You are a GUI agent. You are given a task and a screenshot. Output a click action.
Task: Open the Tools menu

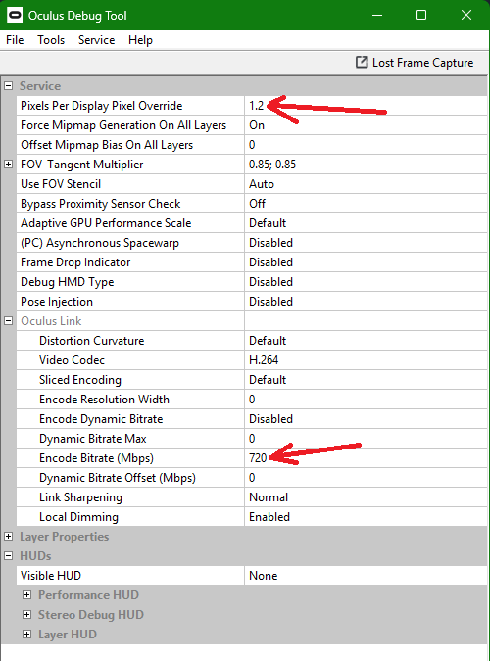(51, 40)
